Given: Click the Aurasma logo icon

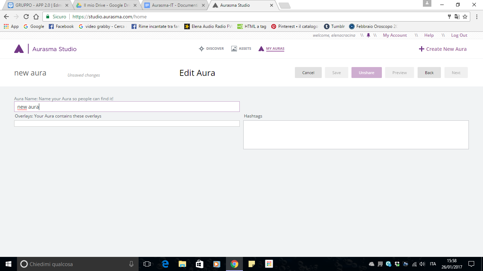Looking at the screenshot, I should (x=19, y=49).
